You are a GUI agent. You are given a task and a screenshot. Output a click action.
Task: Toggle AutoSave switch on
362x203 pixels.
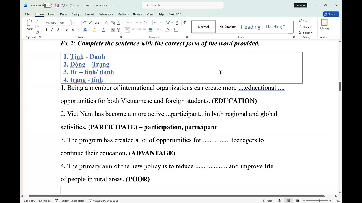tap(47, 5)
